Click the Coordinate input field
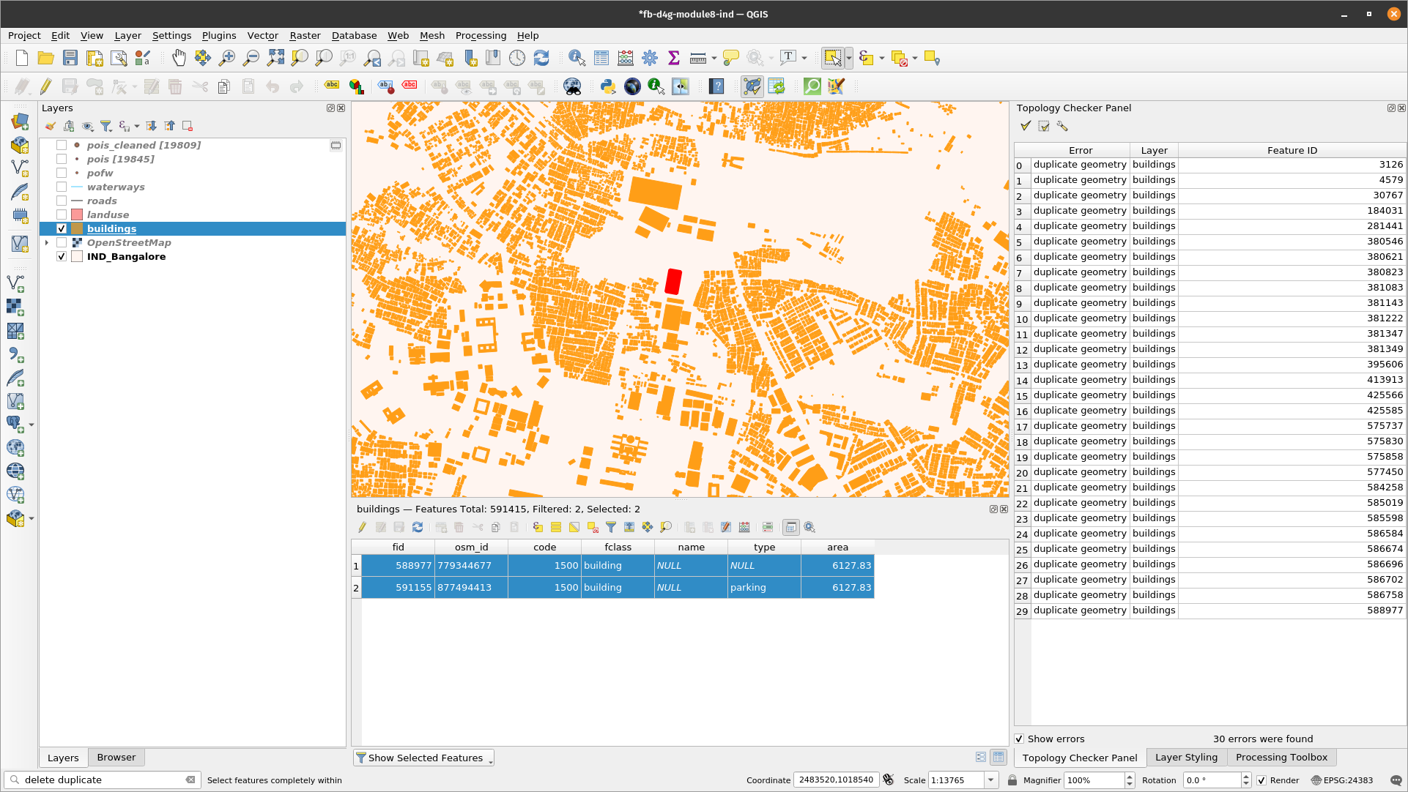This screenshot has height=792, width=1408. point(836,780)
